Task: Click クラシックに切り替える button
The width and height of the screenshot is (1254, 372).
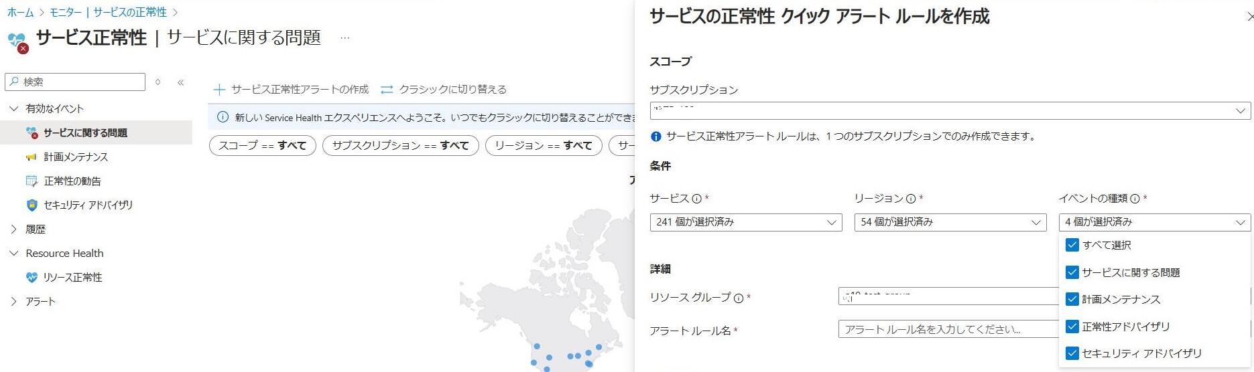Action: coord(444,90)
